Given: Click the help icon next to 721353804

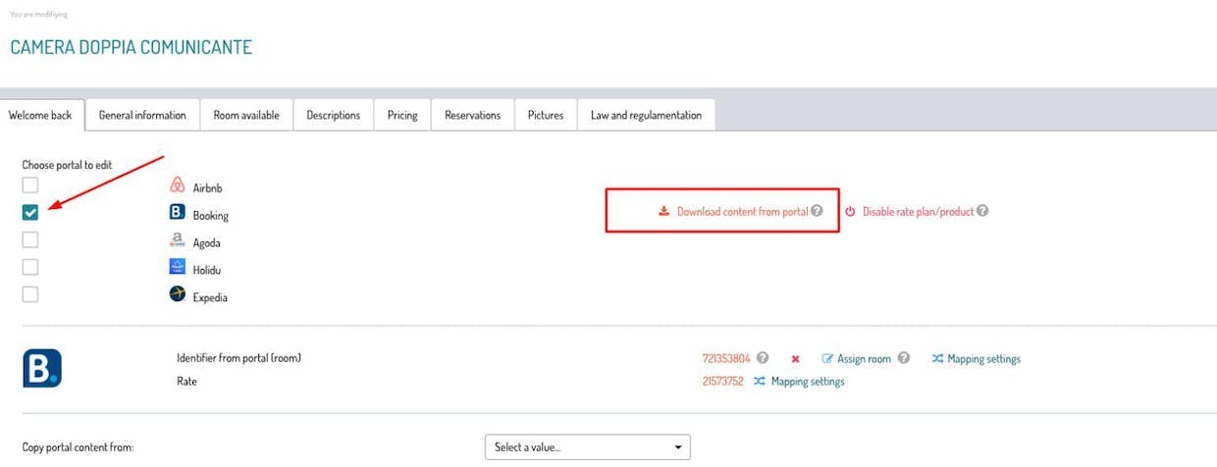Looking at the screenshot, I should [763, 358].
